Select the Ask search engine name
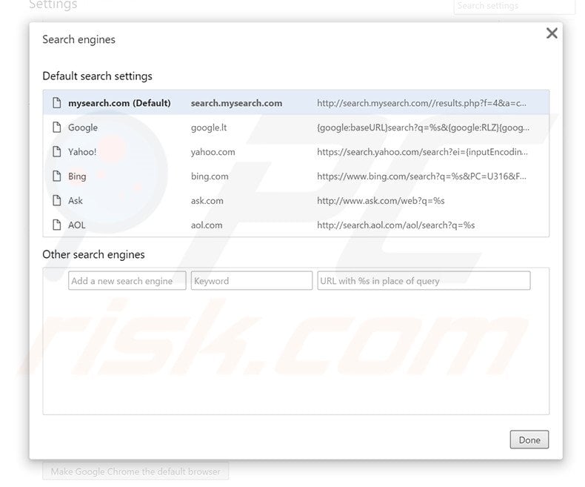This screenshot has width=585, height=487. [x=76, y=201]
